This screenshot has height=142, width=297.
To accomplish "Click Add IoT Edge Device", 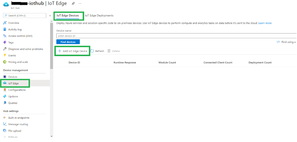I will 72,51.
